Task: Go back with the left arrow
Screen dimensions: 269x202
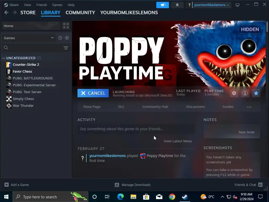Action: click(x=6, y=12)
